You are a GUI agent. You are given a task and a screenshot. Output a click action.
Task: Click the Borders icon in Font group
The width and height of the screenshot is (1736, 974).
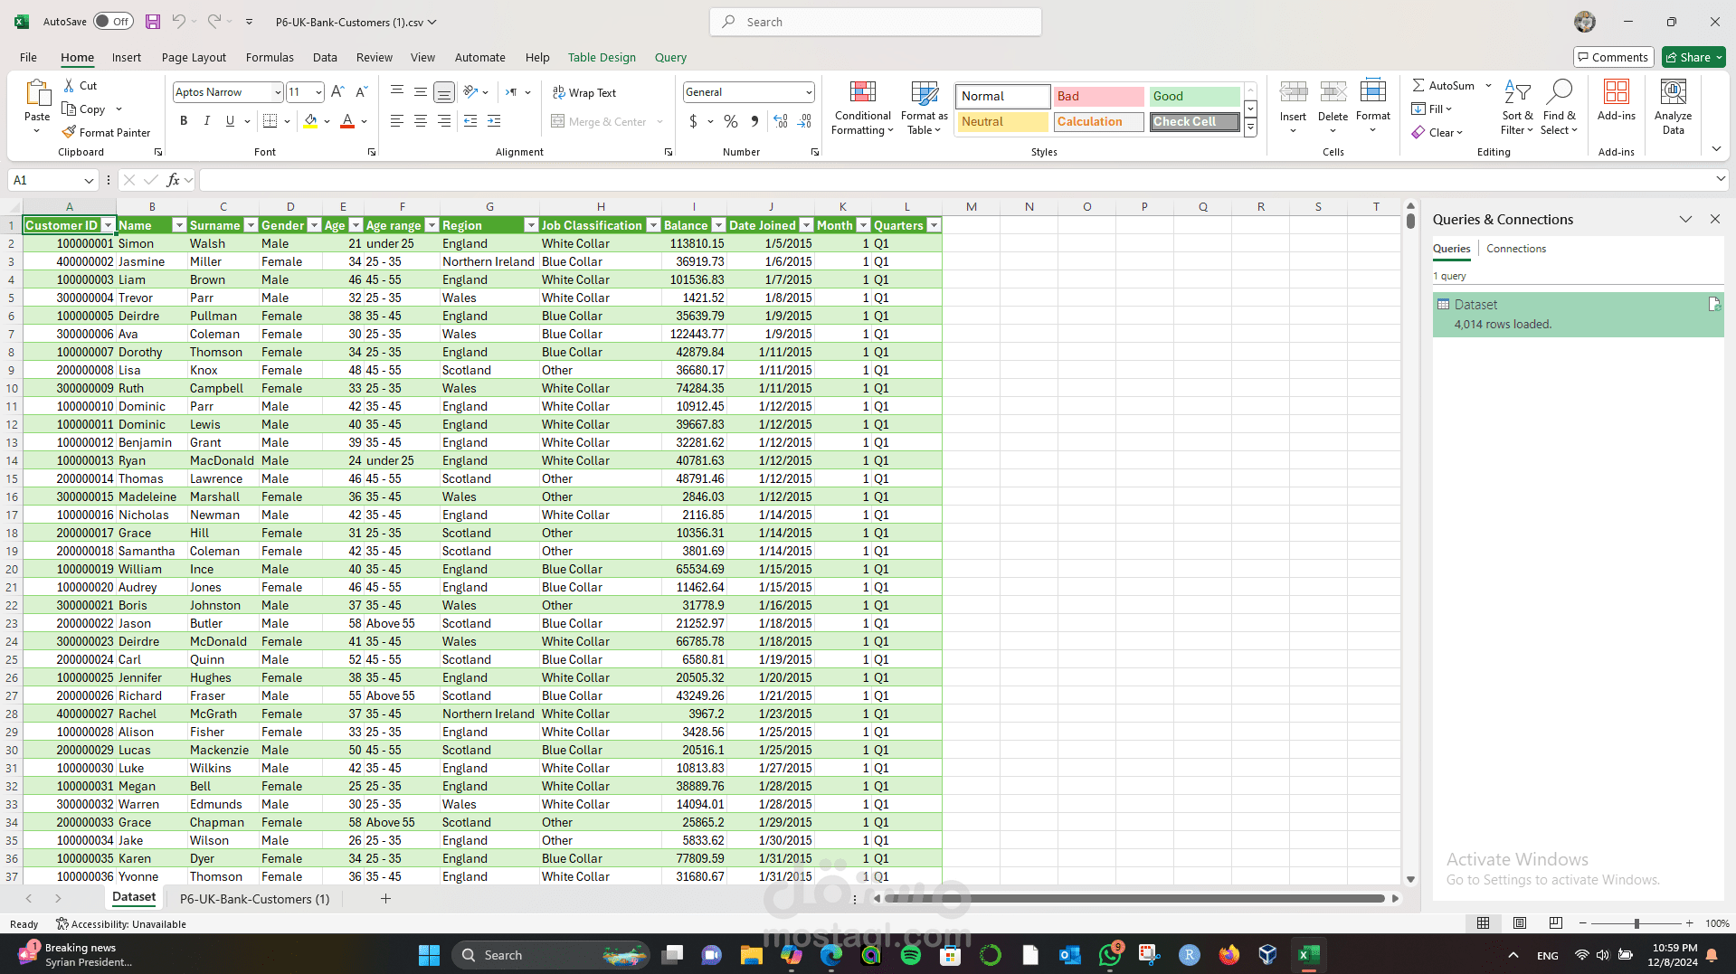(x=270, y=120)
